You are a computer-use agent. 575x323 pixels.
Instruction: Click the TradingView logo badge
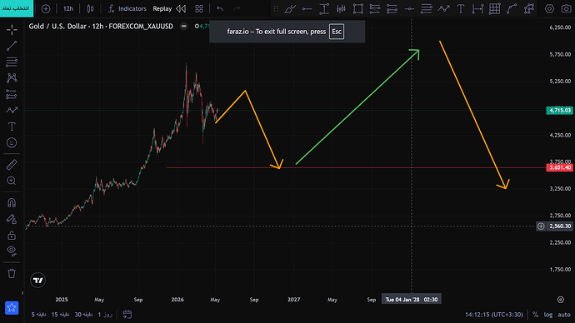tap(37, 281)
